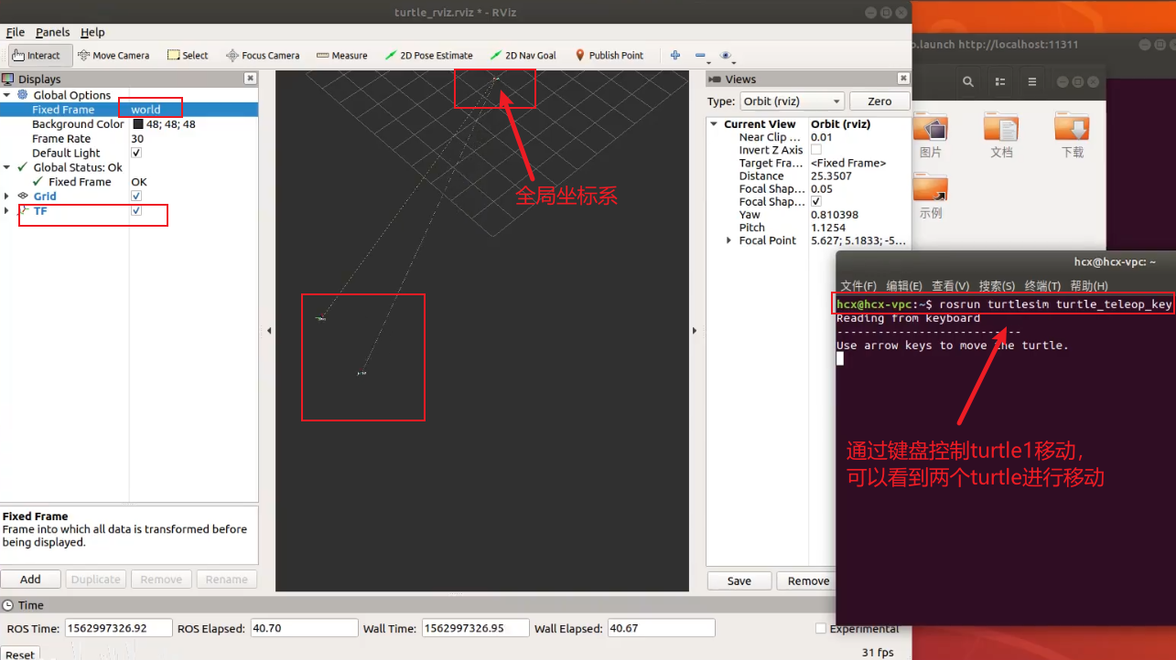The width and height of the screenshot is (1176, 660).
Task: Open the Help menu in RViz
Action: click(92, 32)
